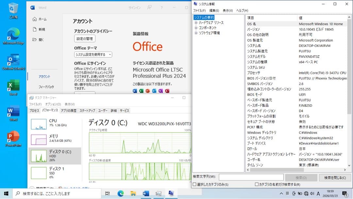Select CPU in performance list
The height and width of the screenshot is (199, 353).
55,124
